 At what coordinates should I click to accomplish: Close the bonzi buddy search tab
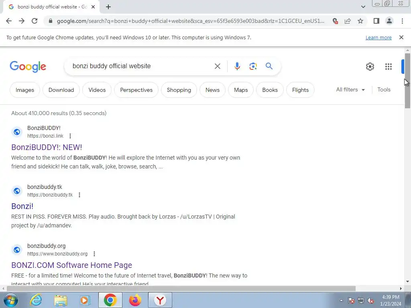click(x=93, y=7)
